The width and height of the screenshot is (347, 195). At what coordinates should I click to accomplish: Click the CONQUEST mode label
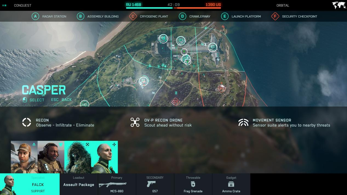click(x=23, y=5)
